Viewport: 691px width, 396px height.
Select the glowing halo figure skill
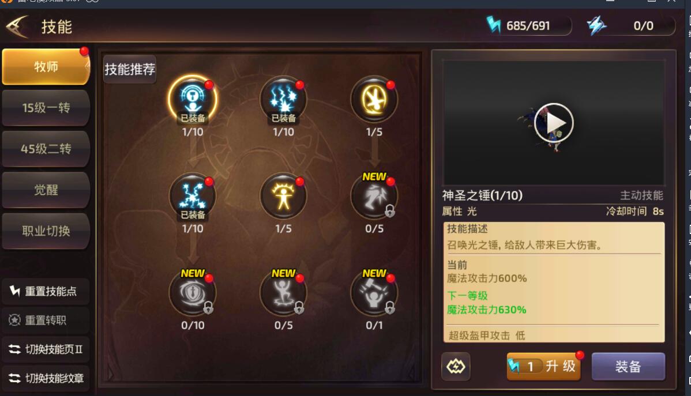(x=283, y=197)
